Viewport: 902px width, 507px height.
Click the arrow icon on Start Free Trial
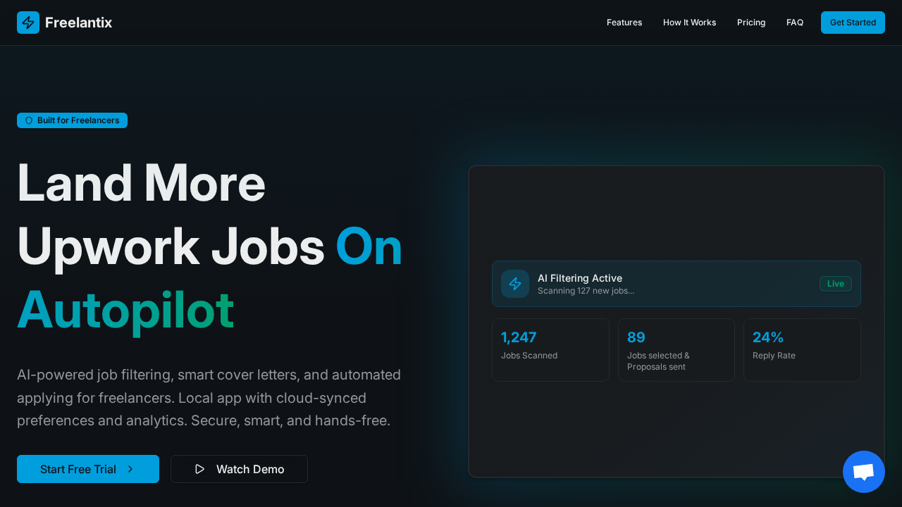[x=131, y=469]
